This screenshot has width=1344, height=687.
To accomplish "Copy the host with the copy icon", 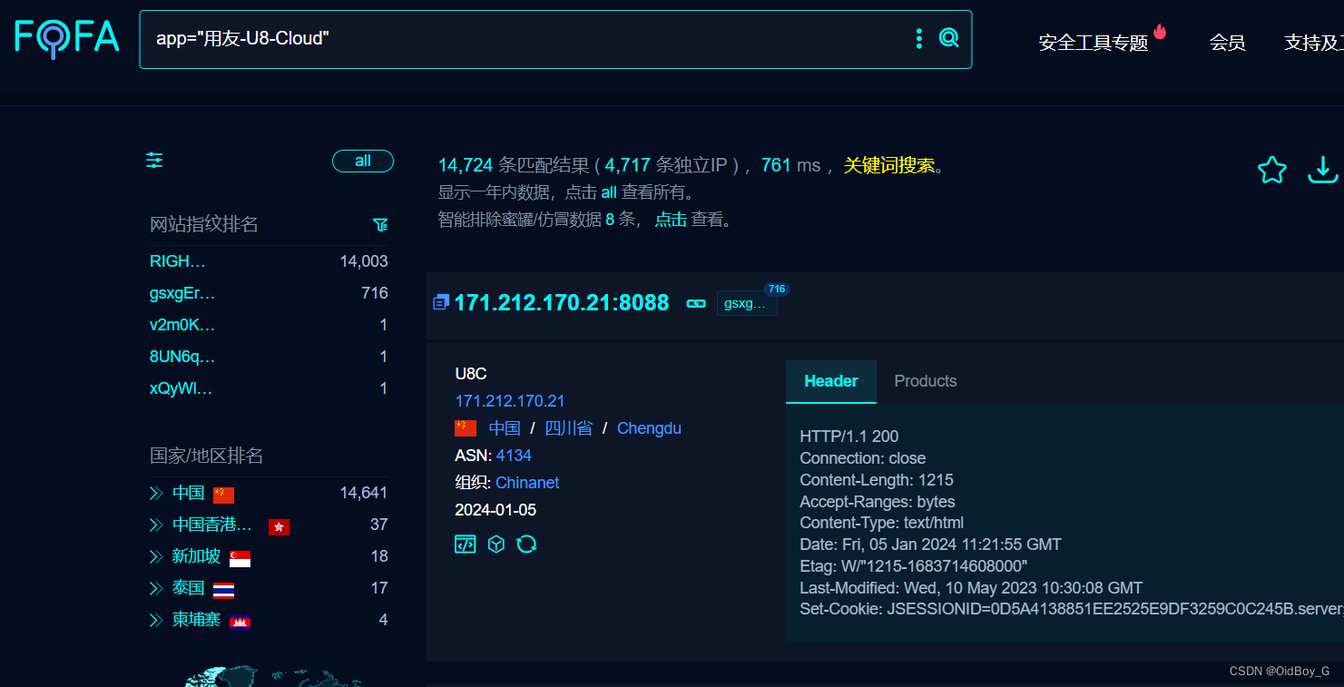I will click(x=441, y=302).
